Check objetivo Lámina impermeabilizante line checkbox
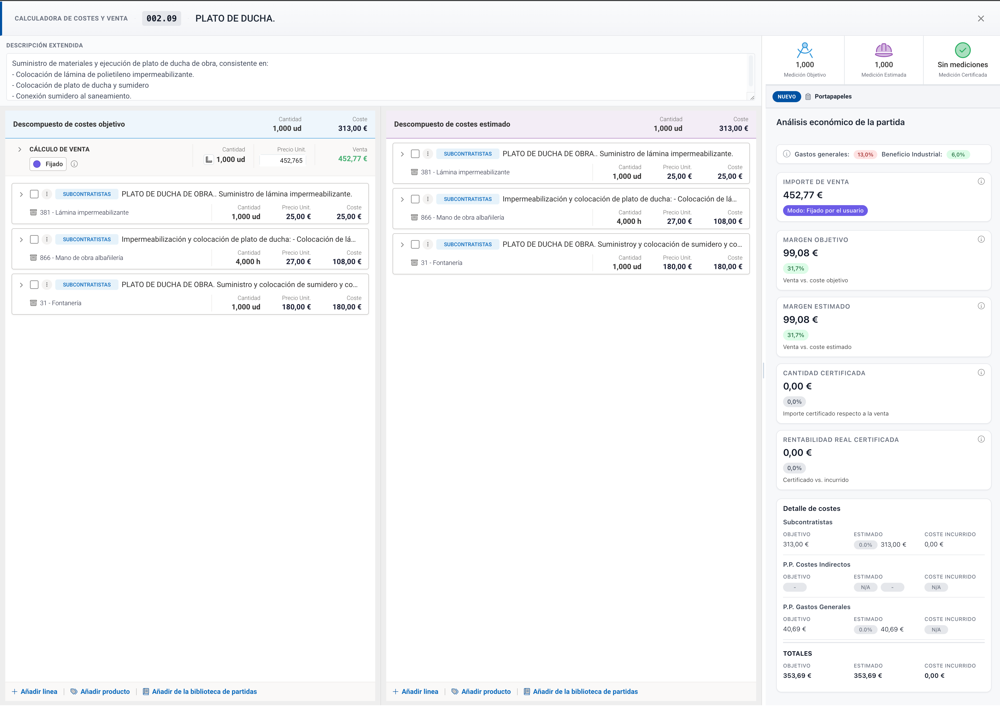The height and width of the screenshot is (711, 1000). tap(34, 194)
